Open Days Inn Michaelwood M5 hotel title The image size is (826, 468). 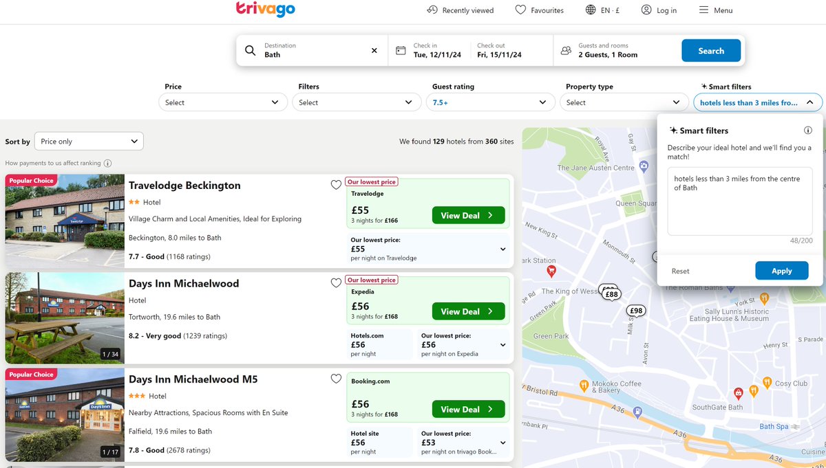pos(193,379)
